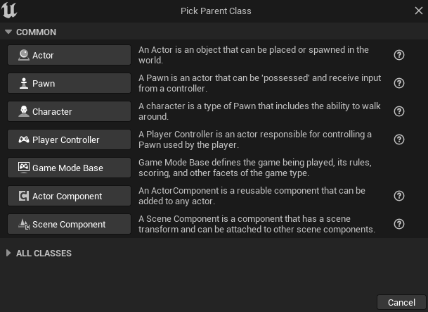Click the Actor Component icon
This screenshot has width=428, height=312.
coord(24,196)
